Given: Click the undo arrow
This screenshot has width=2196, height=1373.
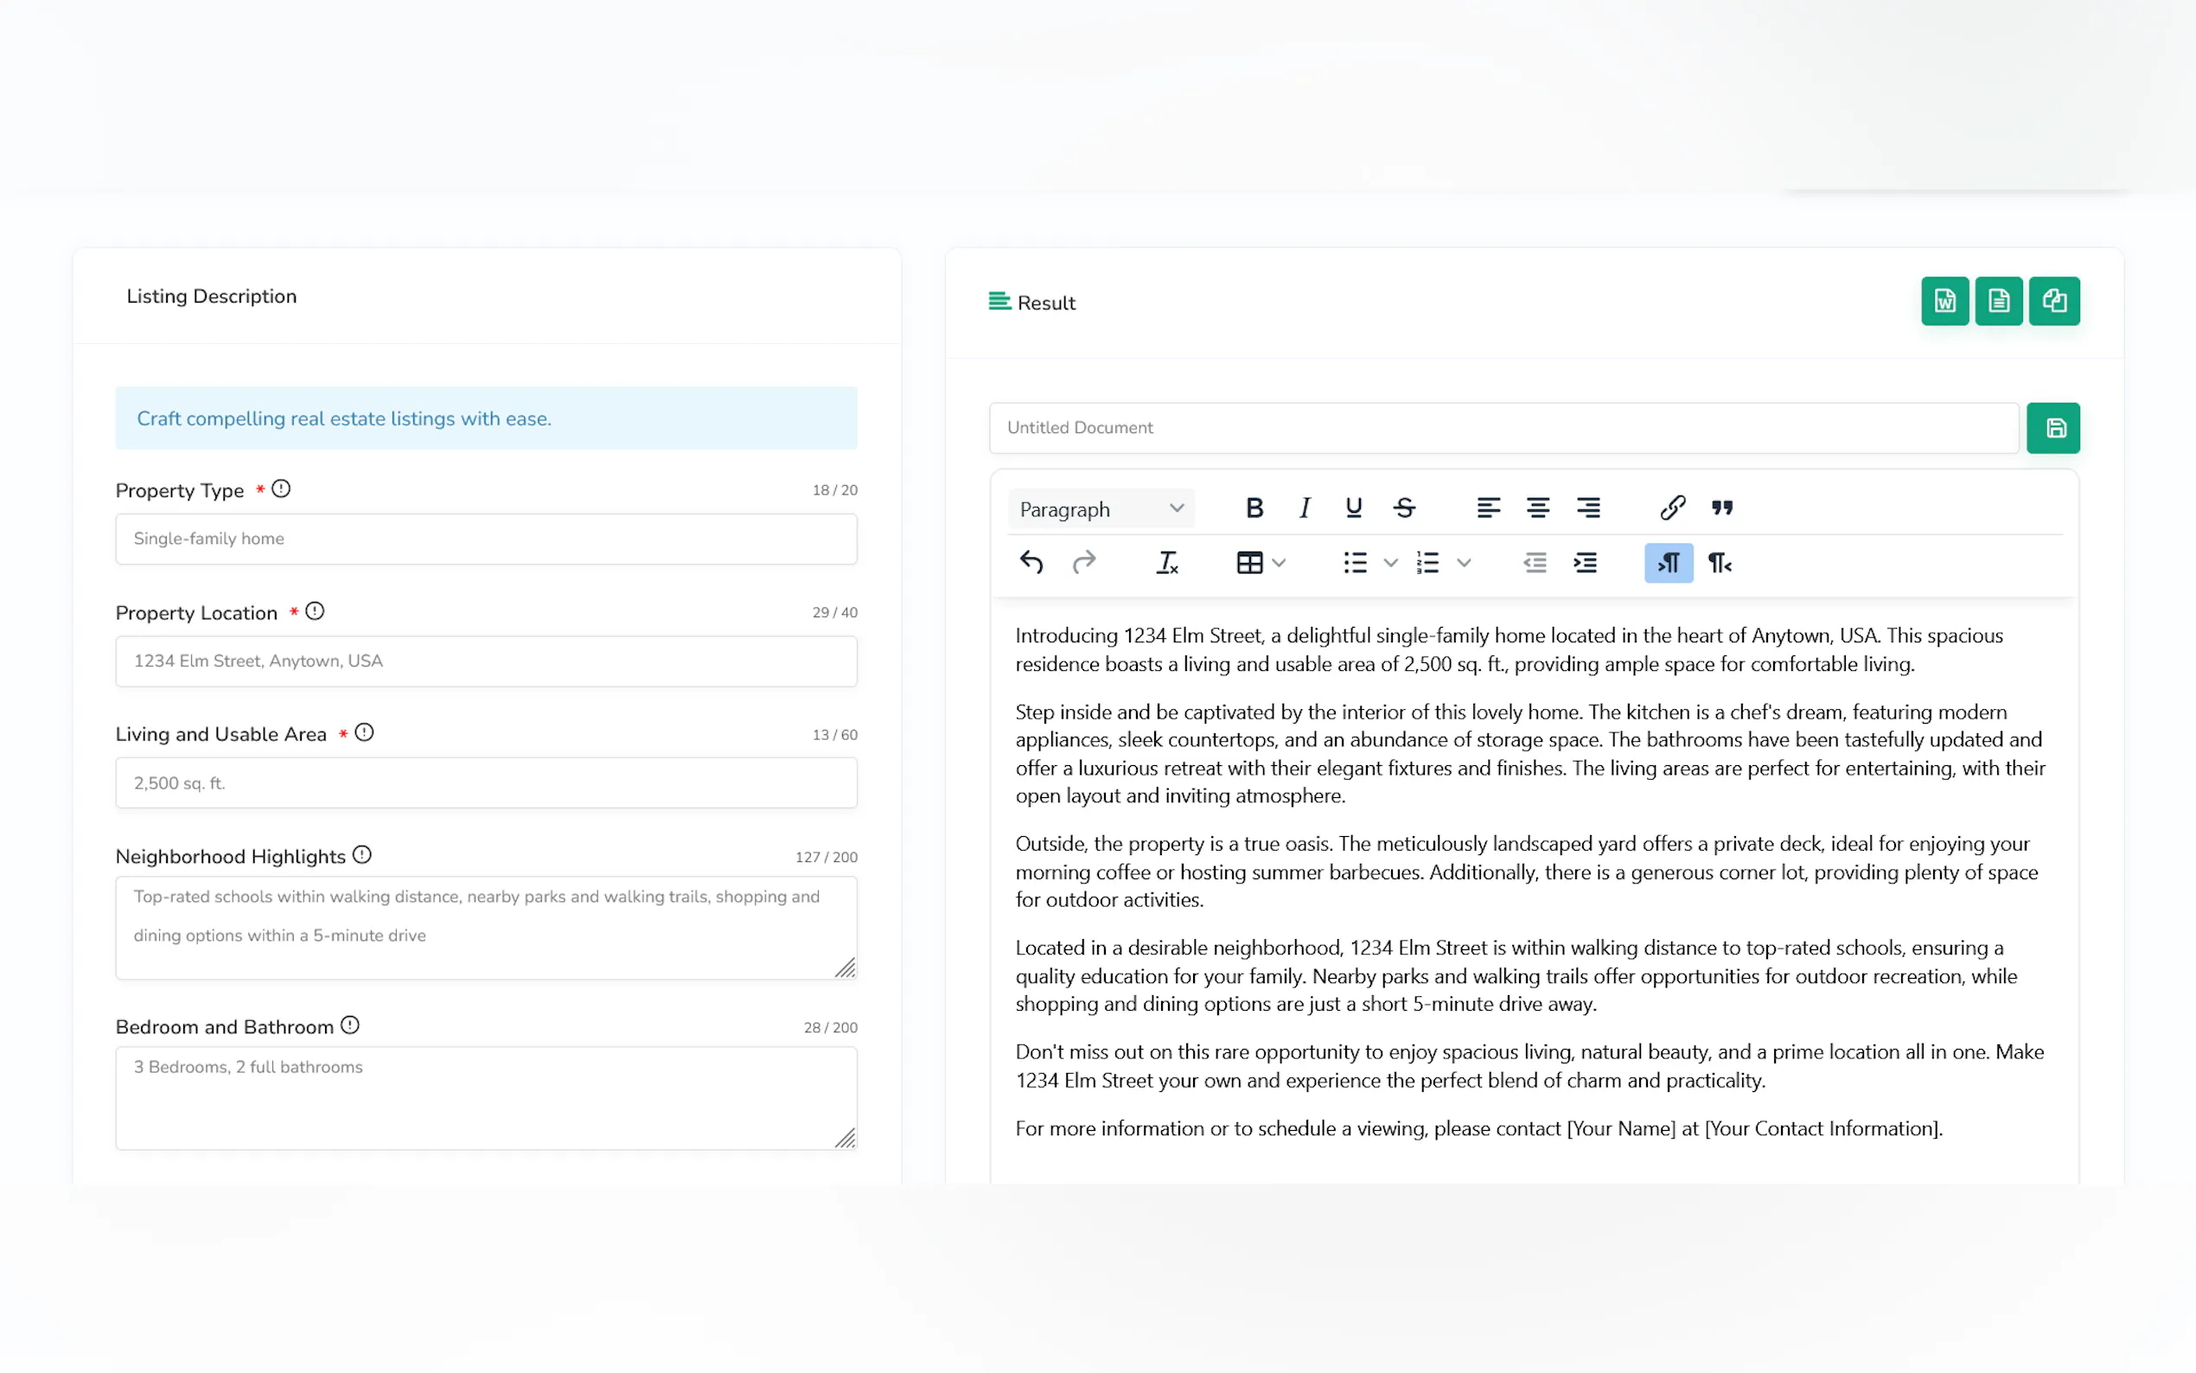Looking at the screenshot, I should pos(1031,563).
